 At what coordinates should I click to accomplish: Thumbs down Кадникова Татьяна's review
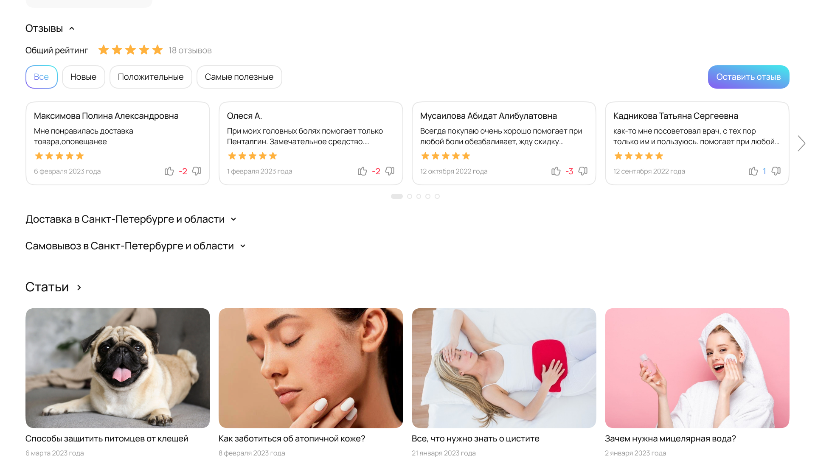[776, 171]
